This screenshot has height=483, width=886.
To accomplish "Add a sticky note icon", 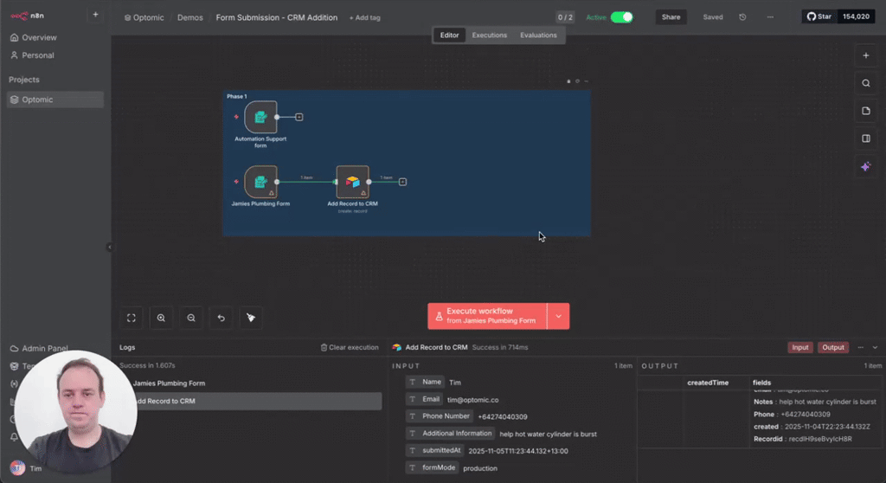I will click(865, 111).
